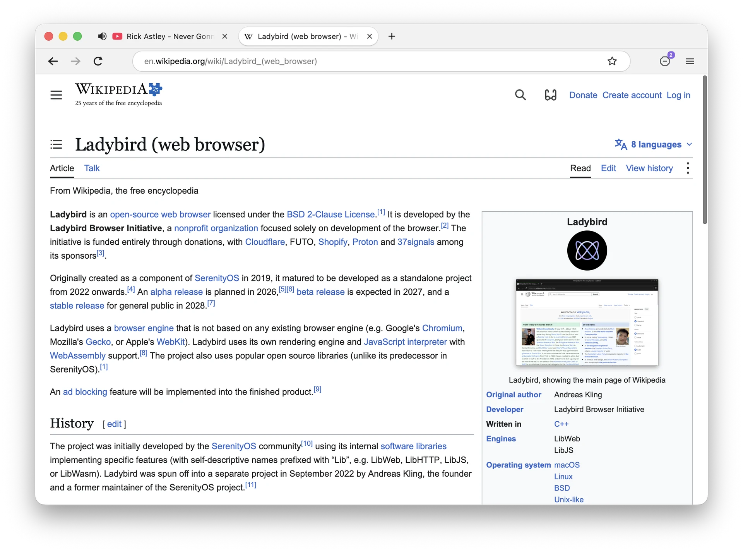Open the browser hamburger menu

point(690,61)
